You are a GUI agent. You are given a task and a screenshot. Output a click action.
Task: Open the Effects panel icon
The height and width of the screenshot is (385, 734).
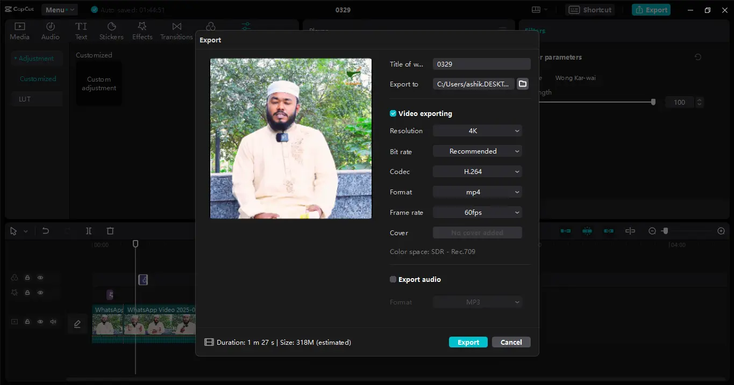[142, 31]
